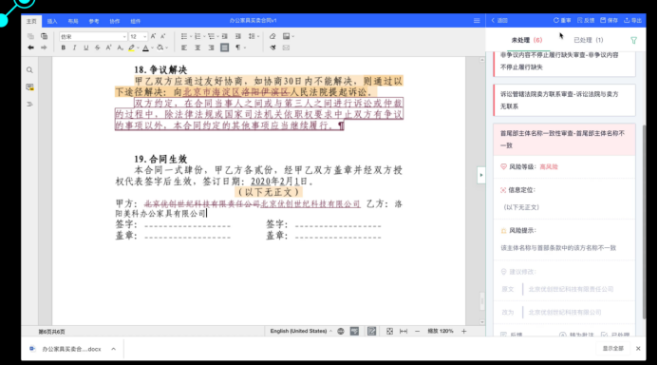Apply the font color A button
The width and height of the screenshot is (658, 365).
pyautogui.click(x=145, y=48)
